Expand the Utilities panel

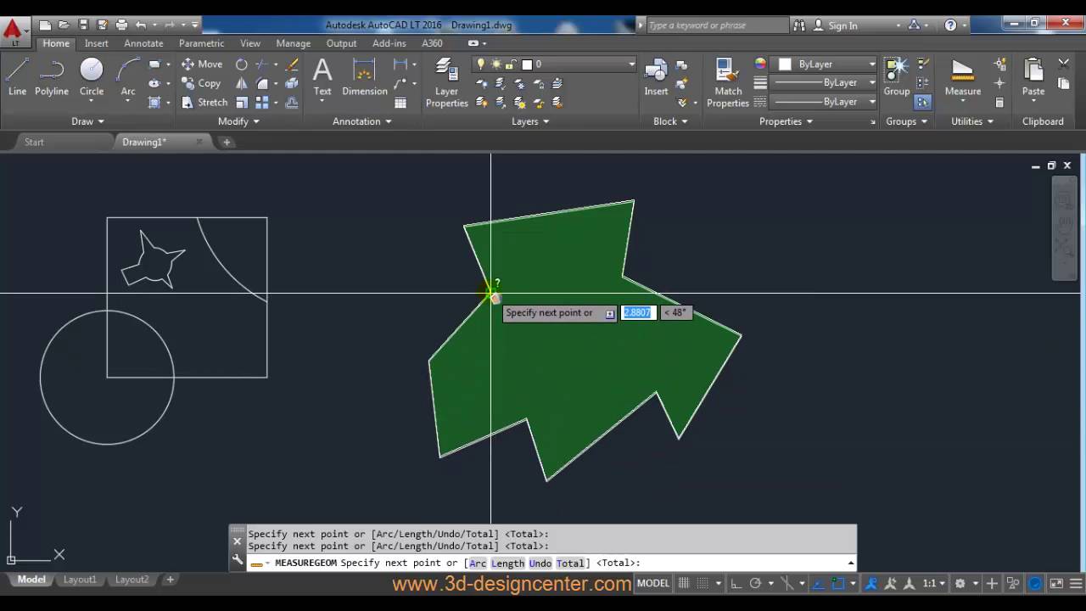[972, 121]
